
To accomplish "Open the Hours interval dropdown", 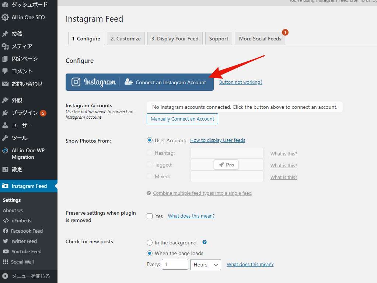I will (206, 265).
